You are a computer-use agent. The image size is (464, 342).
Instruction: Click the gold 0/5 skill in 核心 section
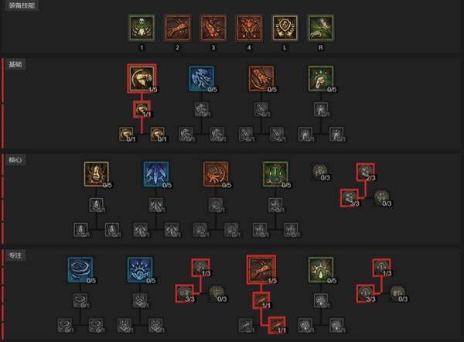[96, 174]
